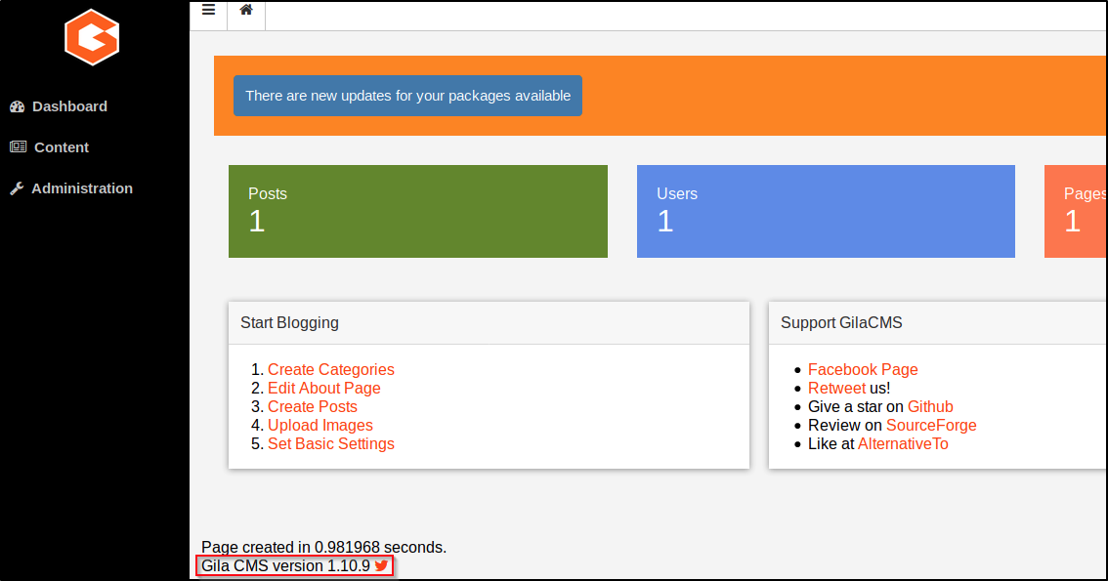
Task: Follow the Set Basic Settings link
Action: coord(330,443)
